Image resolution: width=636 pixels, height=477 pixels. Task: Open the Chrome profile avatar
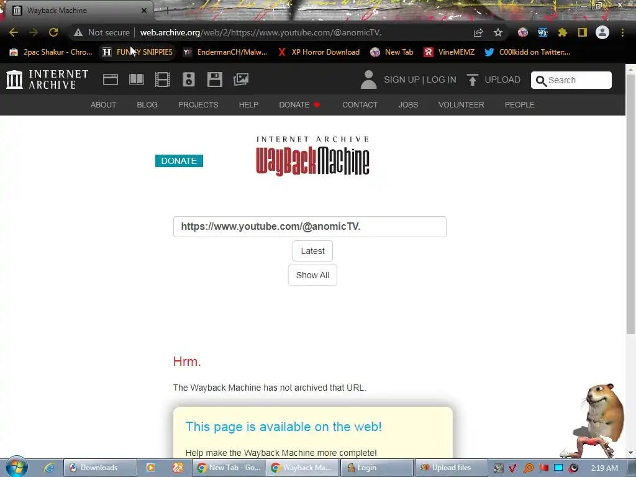pos(602,32)
